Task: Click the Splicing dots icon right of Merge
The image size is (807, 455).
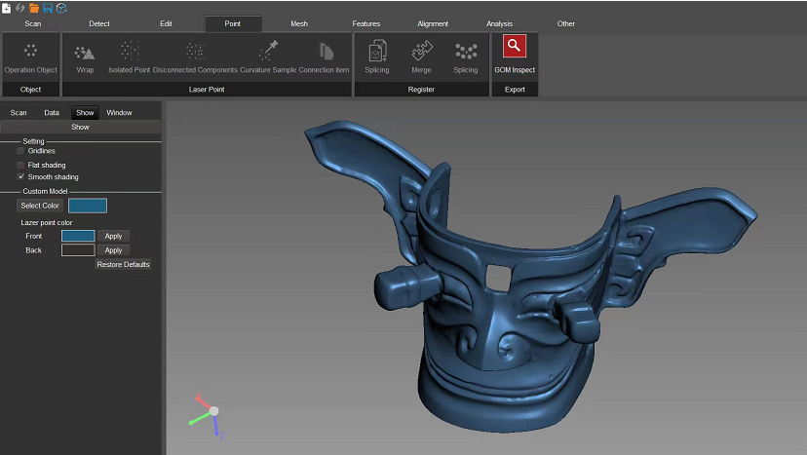Action: (465, 57)
